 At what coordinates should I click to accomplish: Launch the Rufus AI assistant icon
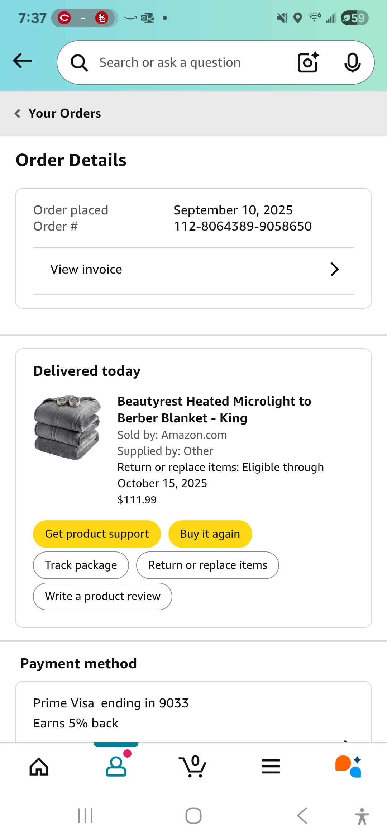[348, 767]
